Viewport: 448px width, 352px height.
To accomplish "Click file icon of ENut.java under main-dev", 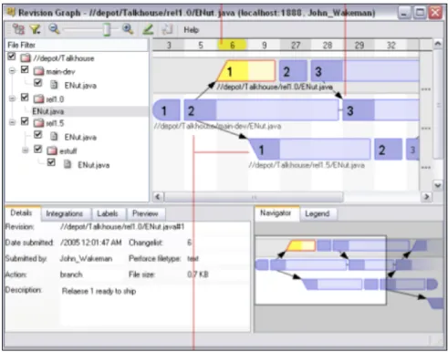I will [54, 85].
